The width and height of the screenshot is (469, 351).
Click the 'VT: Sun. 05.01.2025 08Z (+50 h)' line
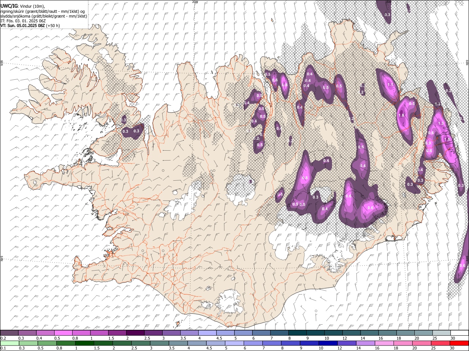(30, 26)
